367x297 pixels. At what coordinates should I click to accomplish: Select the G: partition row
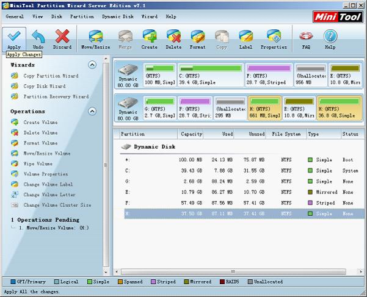coord(244,181)
